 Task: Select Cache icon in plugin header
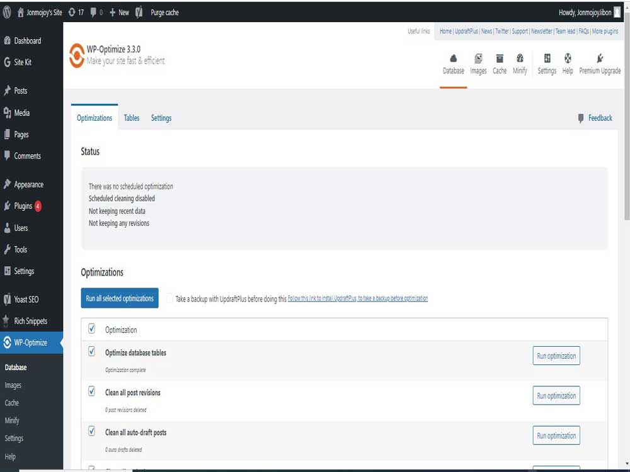point(500,64)
